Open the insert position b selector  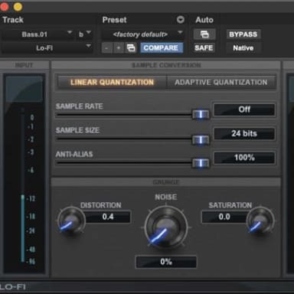84,34
